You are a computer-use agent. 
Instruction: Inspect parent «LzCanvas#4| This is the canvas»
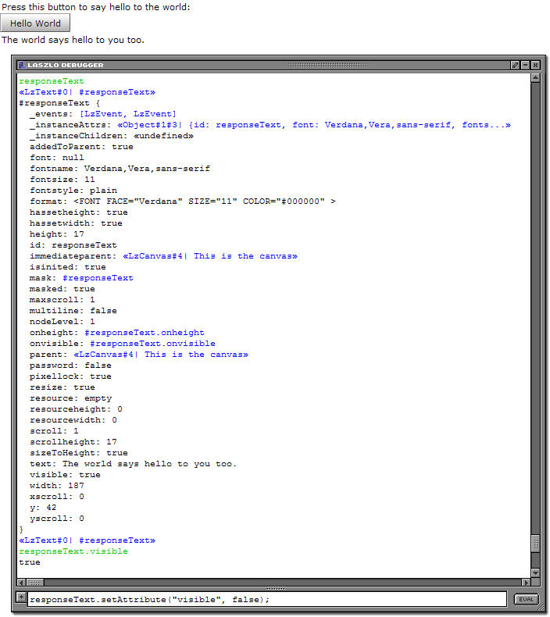[x=161, y=355]
